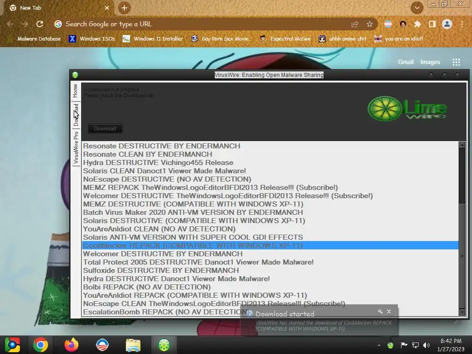Click the browser forward arrow

[25, 24]
